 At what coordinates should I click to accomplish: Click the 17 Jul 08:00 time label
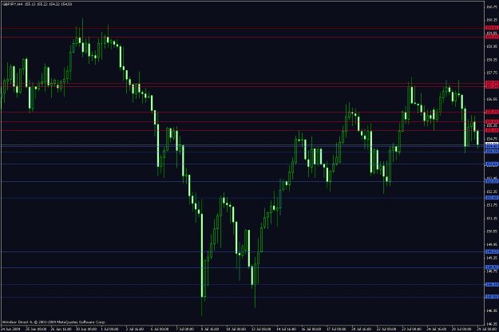point(336,329)
